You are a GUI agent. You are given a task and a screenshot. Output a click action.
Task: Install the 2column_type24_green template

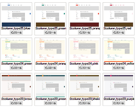pyautogui.click(x=16, y=68)
